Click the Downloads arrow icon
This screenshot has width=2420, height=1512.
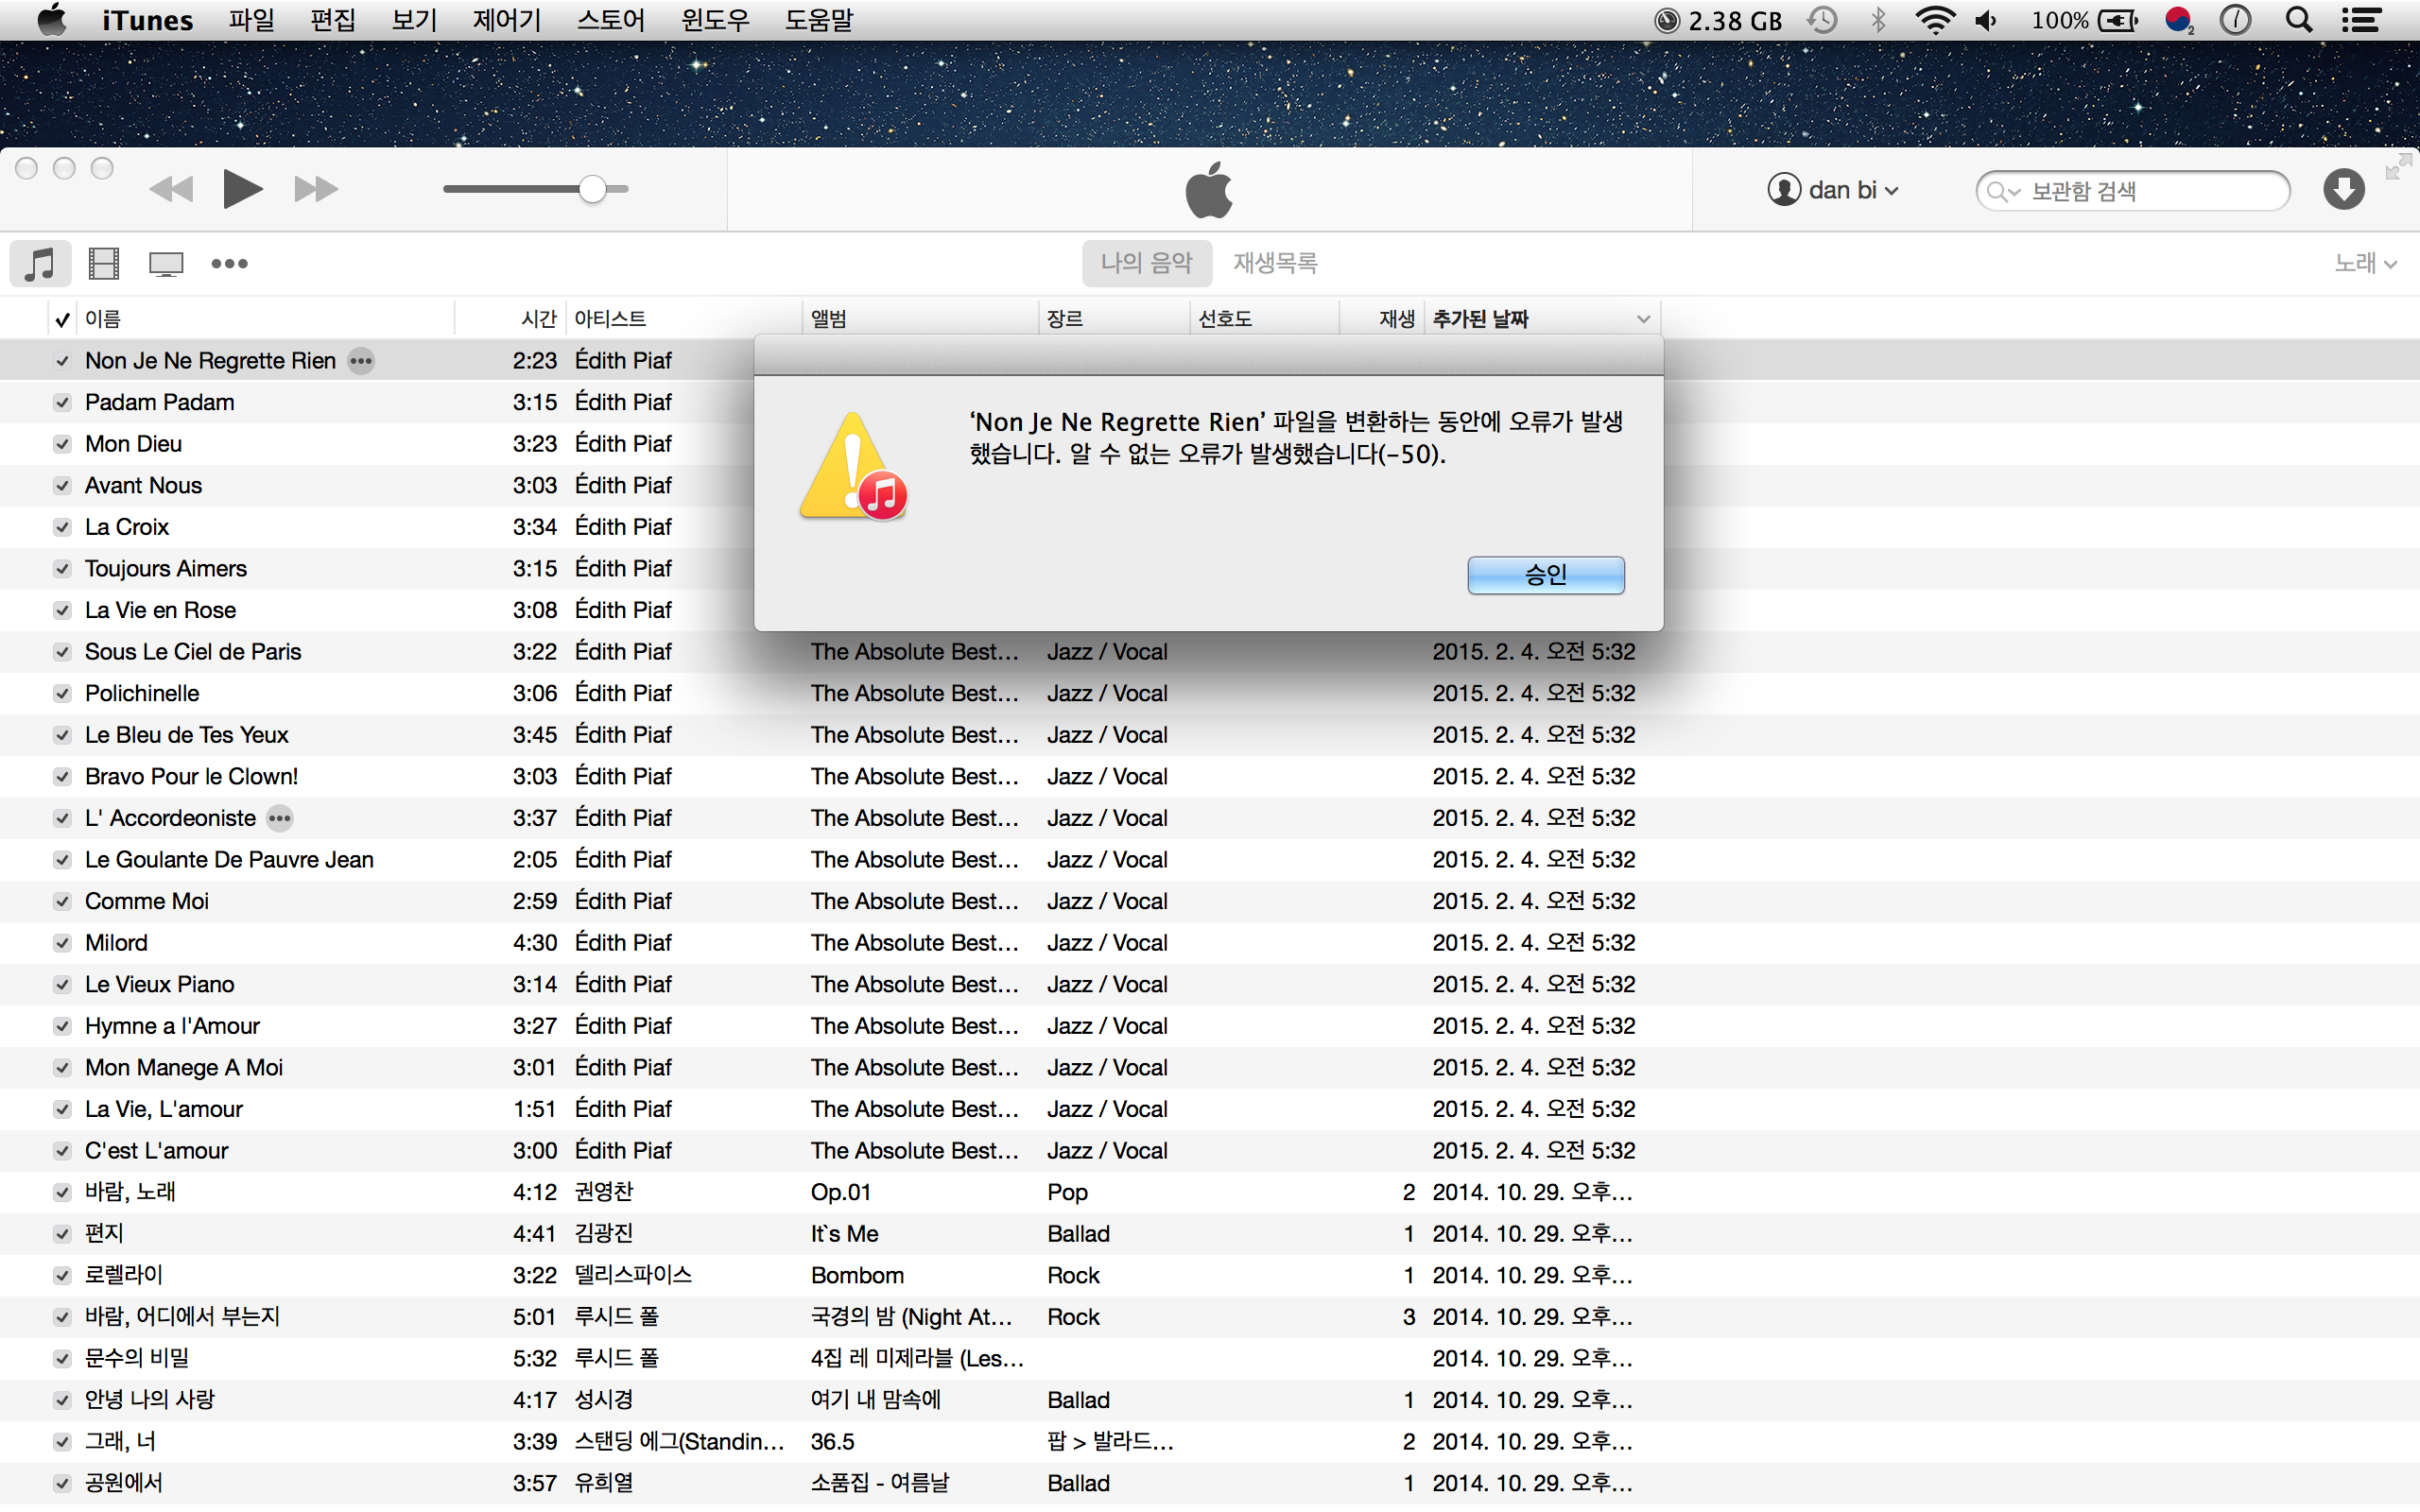pos(2343,190)
